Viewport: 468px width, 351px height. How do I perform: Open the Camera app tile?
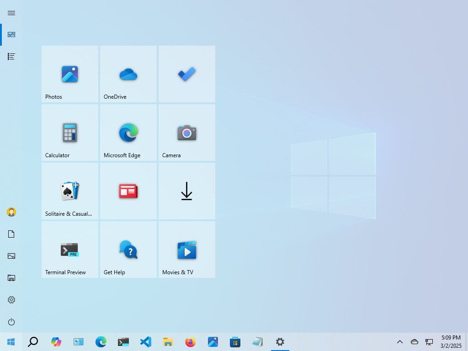[x=186, y=133]
